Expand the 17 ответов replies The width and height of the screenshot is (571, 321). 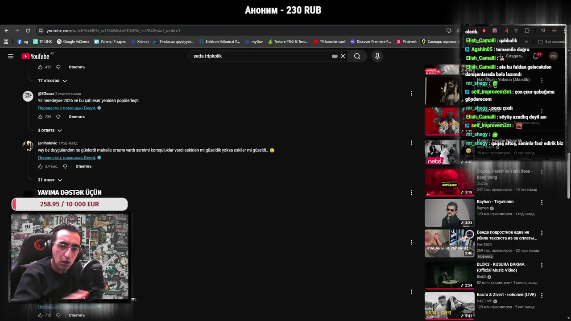[52, 81]
